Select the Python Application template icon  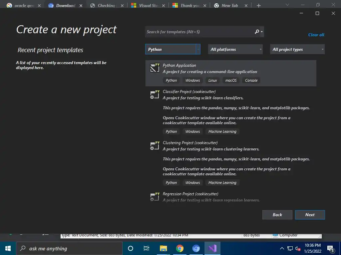point(155,68)
